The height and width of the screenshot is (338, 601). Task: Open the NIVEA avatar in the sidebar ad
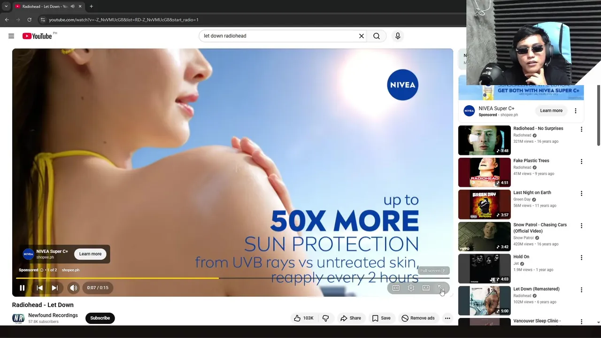[469, 111]
